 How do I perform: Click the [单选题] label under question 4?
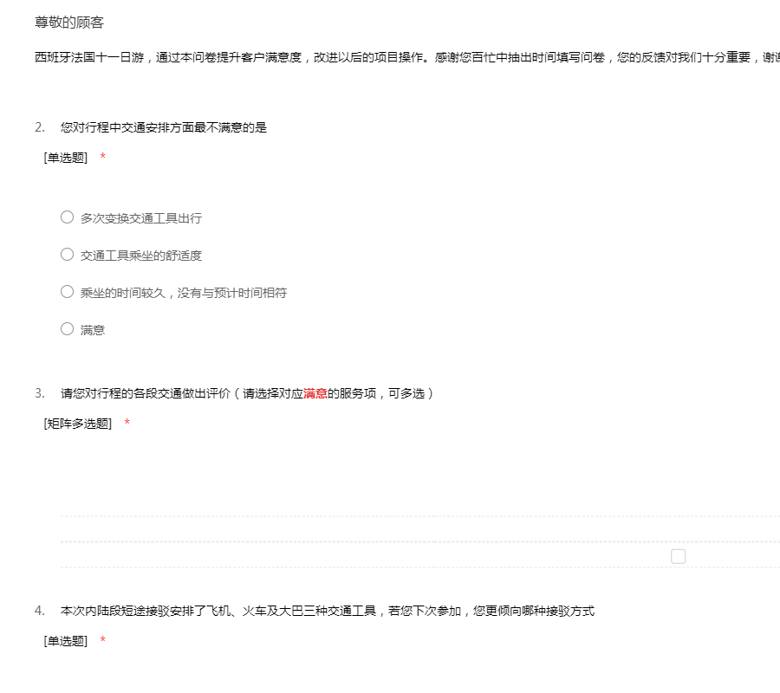coord(66,641)
